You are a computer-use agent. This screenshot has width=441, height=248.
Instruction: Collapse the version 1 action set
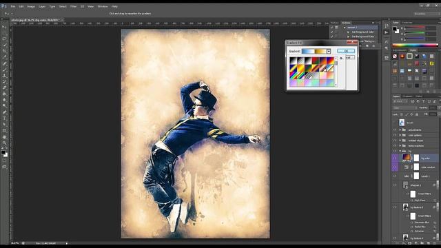click(x=345, y=28)
